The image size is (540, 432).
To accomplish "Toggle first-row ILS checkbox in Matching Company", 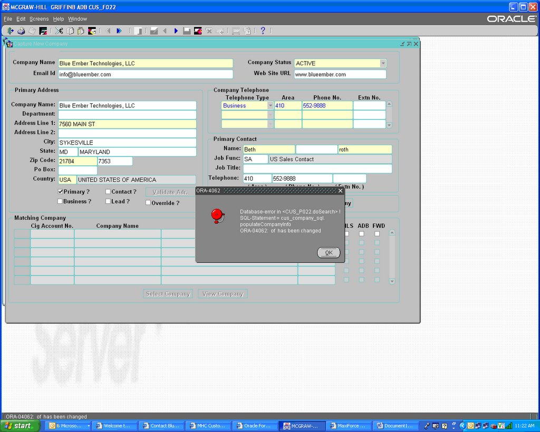I will coord(347,233).
